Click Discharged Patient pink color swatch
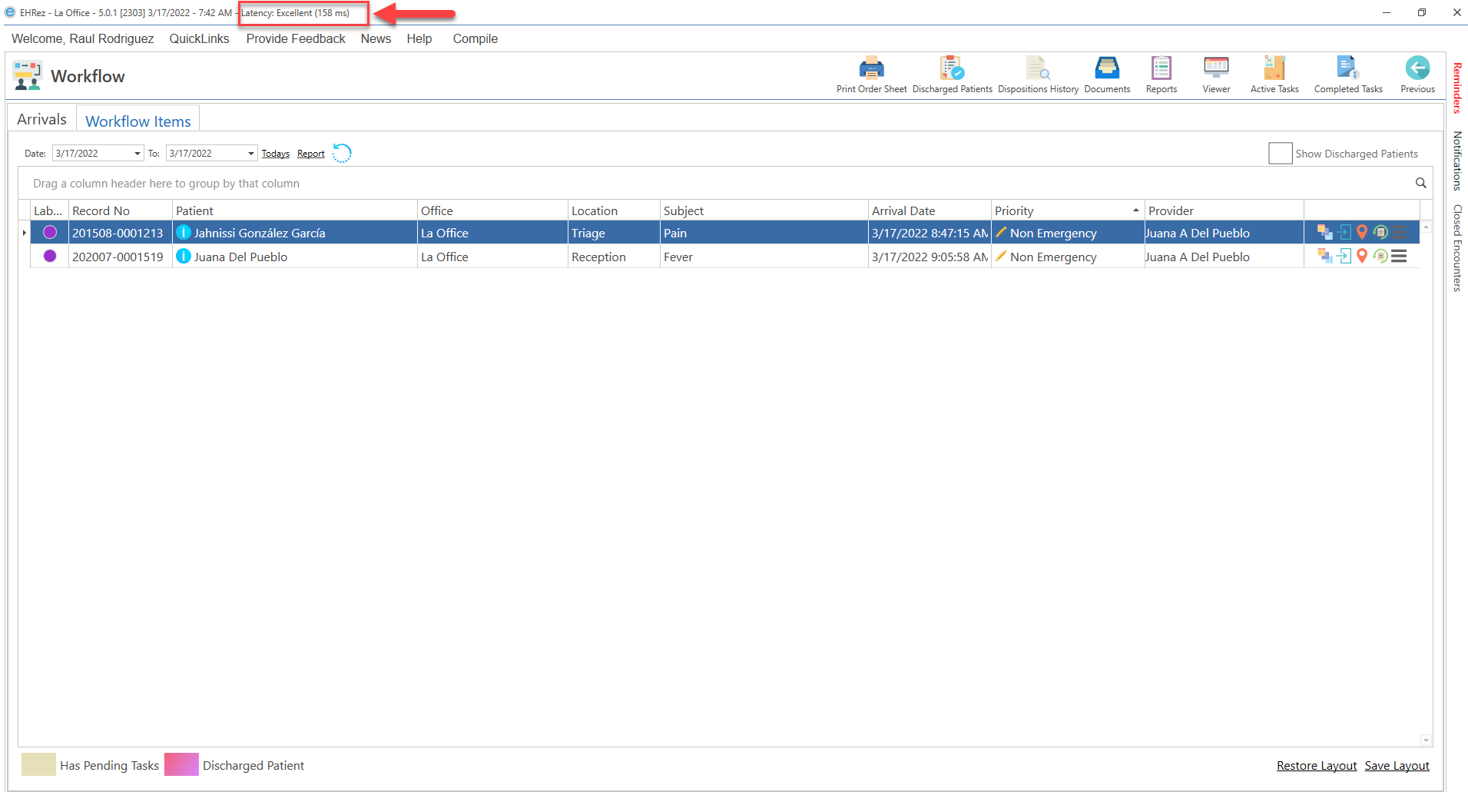Screen dimensions: 1468x792 point(181,764)
